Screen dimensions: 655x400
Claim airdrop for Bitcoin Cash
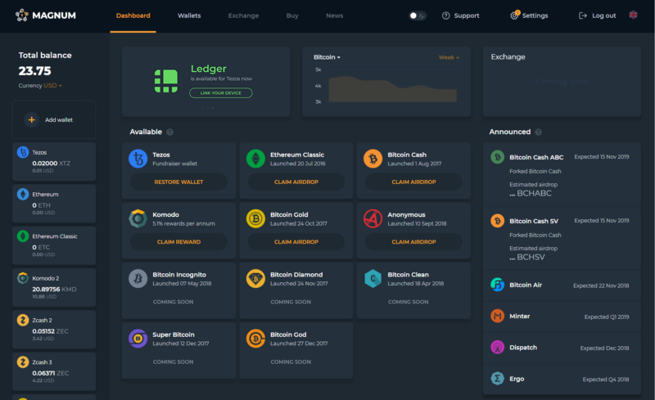413,182
